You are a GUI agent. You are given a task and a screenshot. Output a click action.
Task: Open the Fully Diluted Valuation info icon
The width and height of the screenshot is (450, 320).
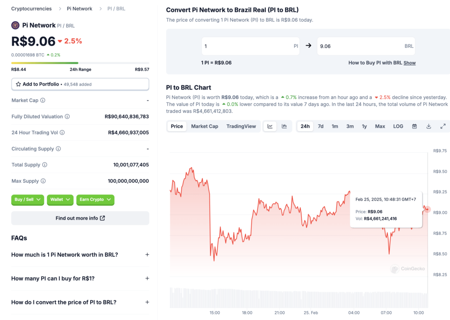click(67, 116)
